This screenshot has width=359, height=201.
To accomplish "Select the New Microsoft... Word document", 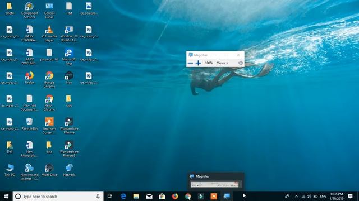I will (29, 149).
